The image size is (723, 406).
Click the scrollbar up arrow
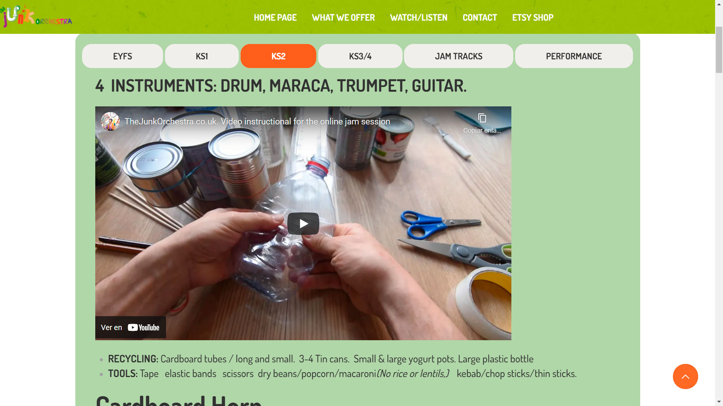point(719,3)
